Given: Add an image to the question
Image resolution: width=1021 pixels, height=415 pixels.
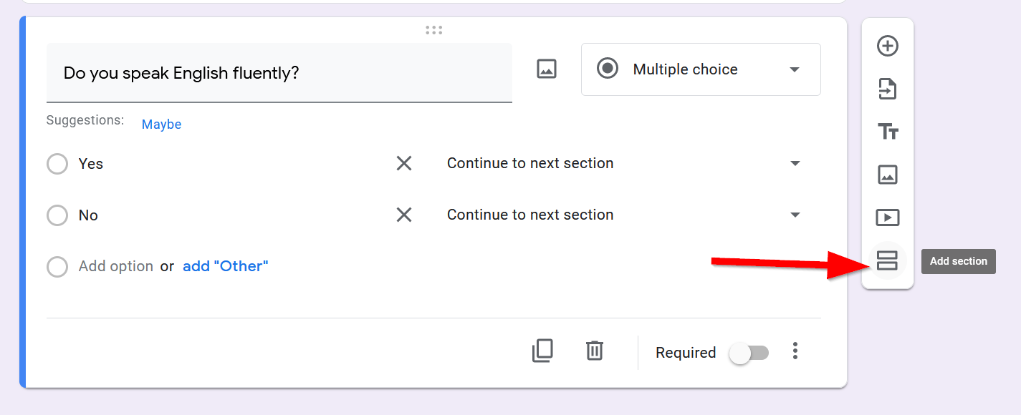Looking at the screenshot, I should (547, 69).
